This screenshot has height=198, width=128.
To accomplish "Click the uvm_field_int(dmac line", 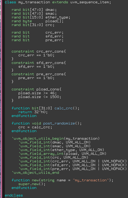I will [55, 142].
